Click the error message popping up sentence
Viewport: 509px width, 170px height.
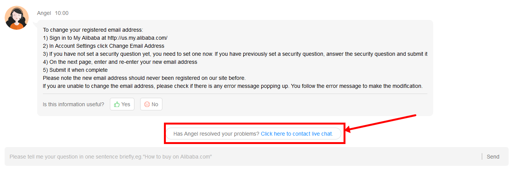(232, 86)
